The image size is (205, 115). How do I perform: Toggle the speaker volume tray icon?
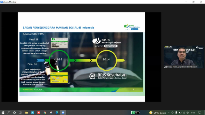(188, 113)
